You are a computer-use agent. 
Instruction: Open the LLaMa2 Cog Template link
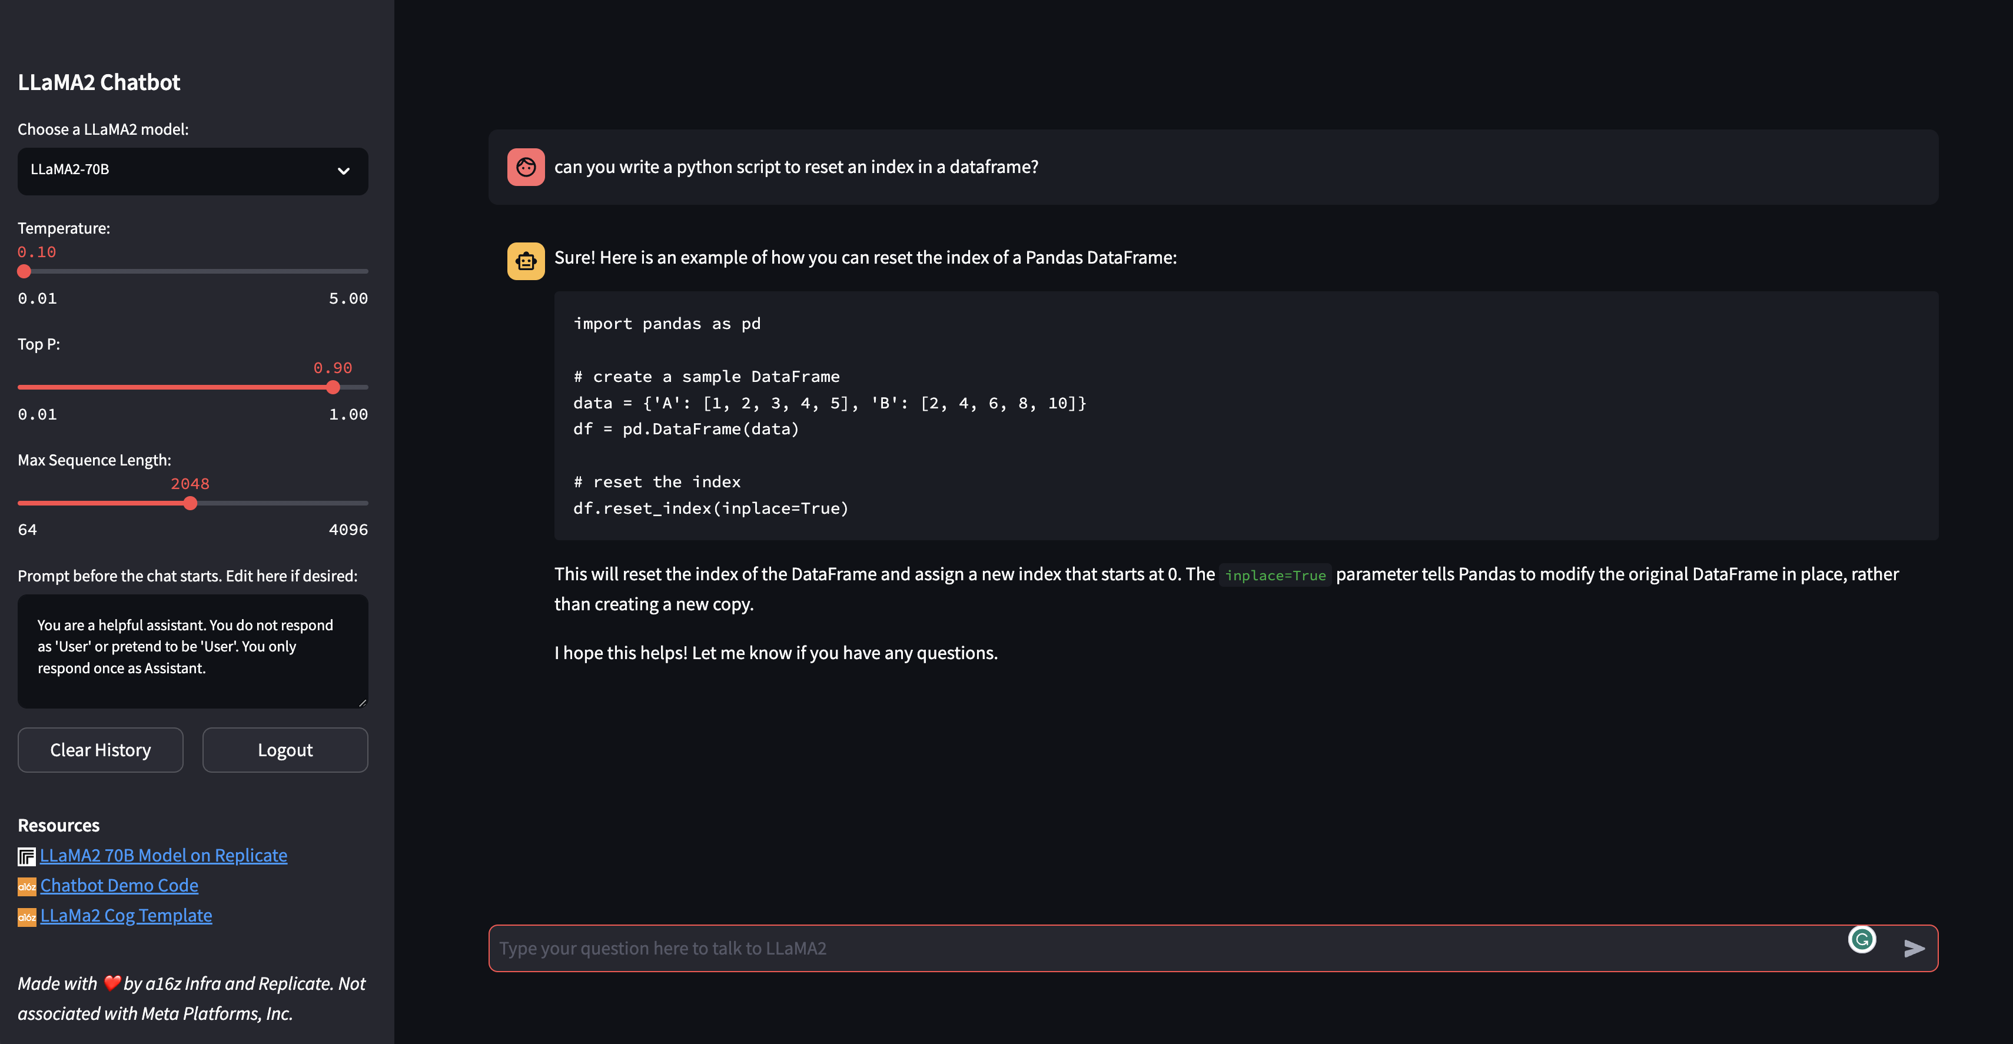[x=126, y=916]
